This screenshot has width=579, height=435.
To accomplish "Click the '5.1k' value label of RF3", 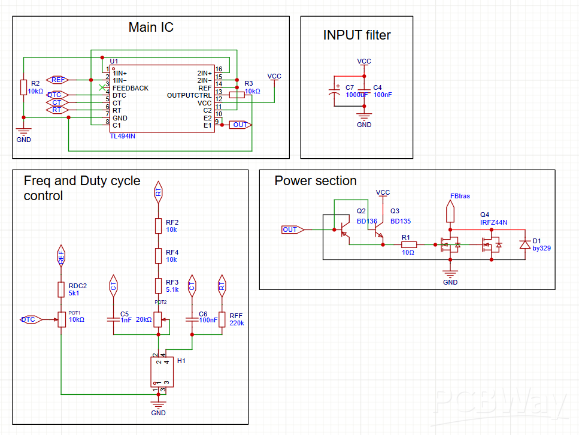I will tap(172, 289).
